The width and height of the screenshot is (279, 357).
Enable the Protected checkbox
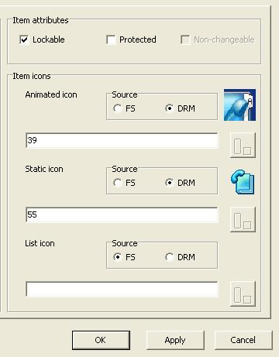pyautogui.click(x=111, y=39)
